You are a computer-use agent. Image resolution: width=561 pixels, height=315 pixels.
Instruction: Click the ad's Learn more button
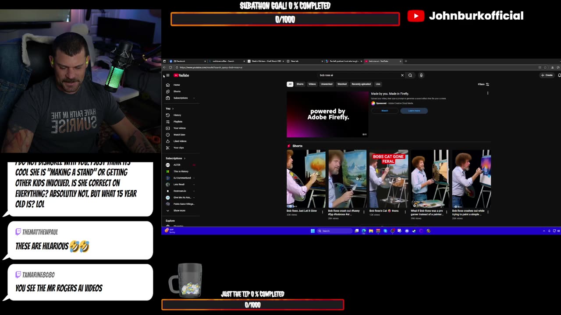414,111
